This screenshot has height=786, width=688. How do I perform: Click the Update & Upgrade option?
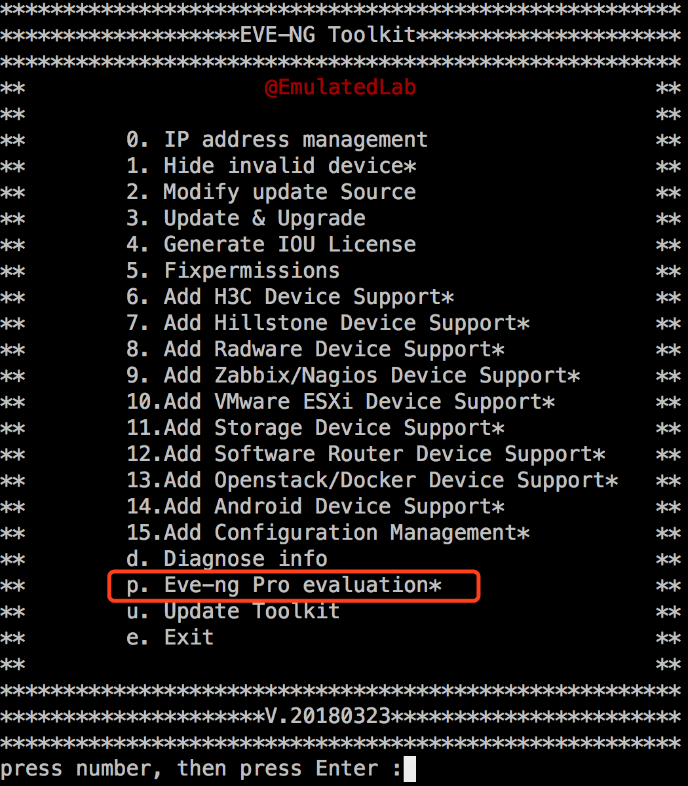[246, 218]
